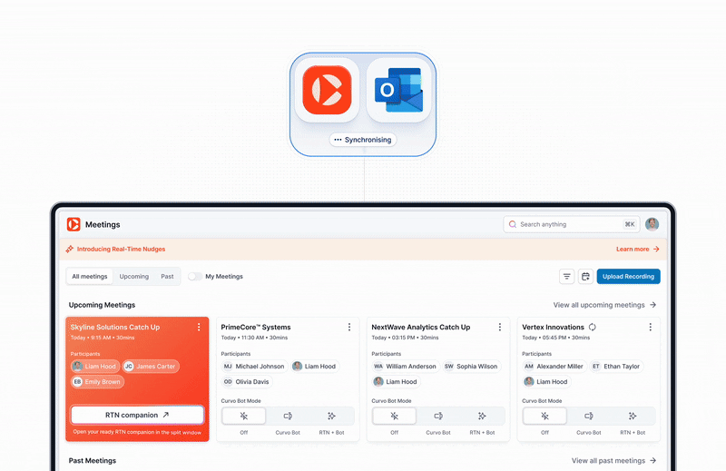Set NextWave Analytics bot mode to Off

[x=394, y=416]
